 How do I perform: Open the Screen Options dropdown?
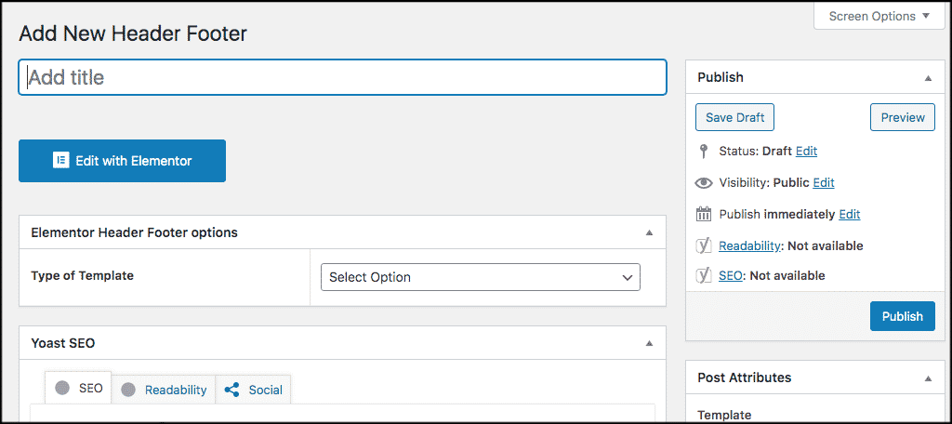[x=878, y=17]
